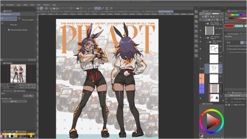Enable 'Move the object at the clicked' checkbox
This screenshot has width=247, height=139.
click(228, 46)
